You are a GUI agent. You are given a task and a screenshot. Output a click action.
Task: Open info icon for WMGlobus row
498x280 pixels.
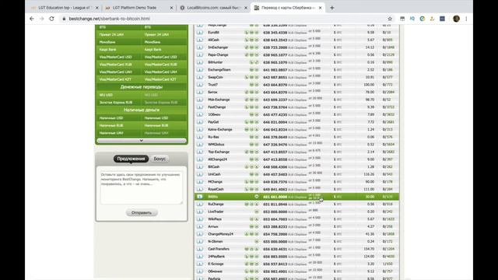200,145
